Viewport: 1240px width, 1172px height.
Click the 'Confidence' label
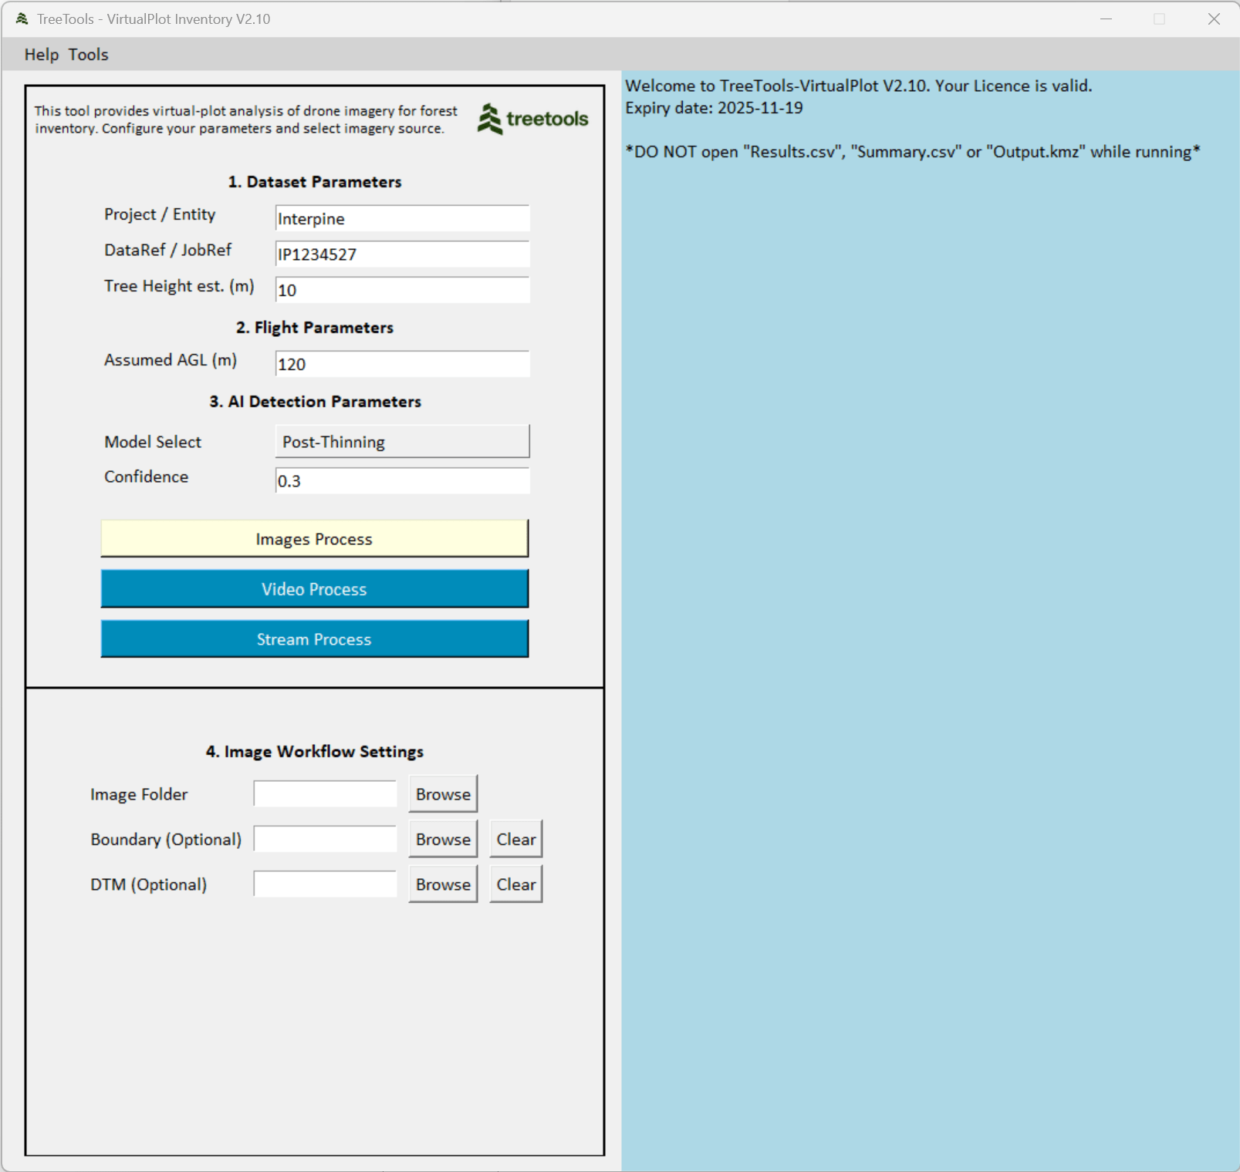[x=146, y=477]
